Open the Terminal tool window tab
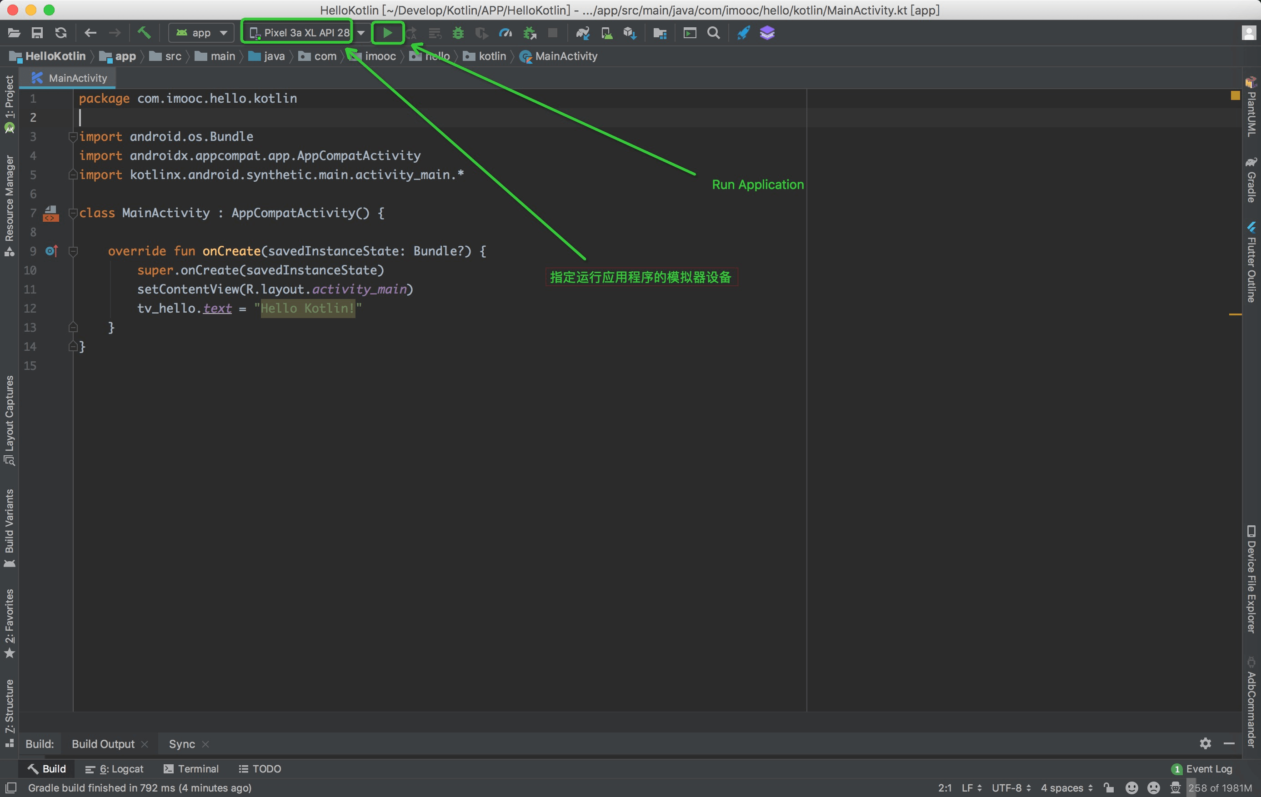This screenshot has height=797, width=1261. coord(191,769)
